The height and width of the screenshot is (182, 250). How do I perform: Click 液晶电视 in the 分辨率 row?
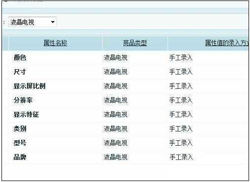click(115, 100)
